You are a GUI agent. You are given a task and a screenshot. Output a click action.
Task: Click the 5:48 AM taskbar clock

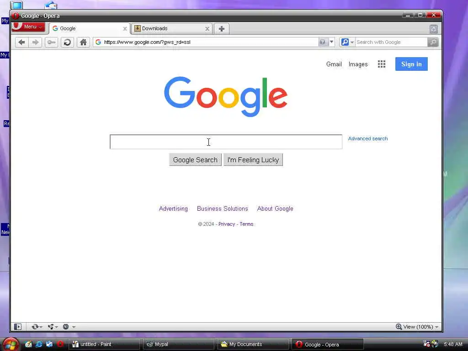pos(453,344)
